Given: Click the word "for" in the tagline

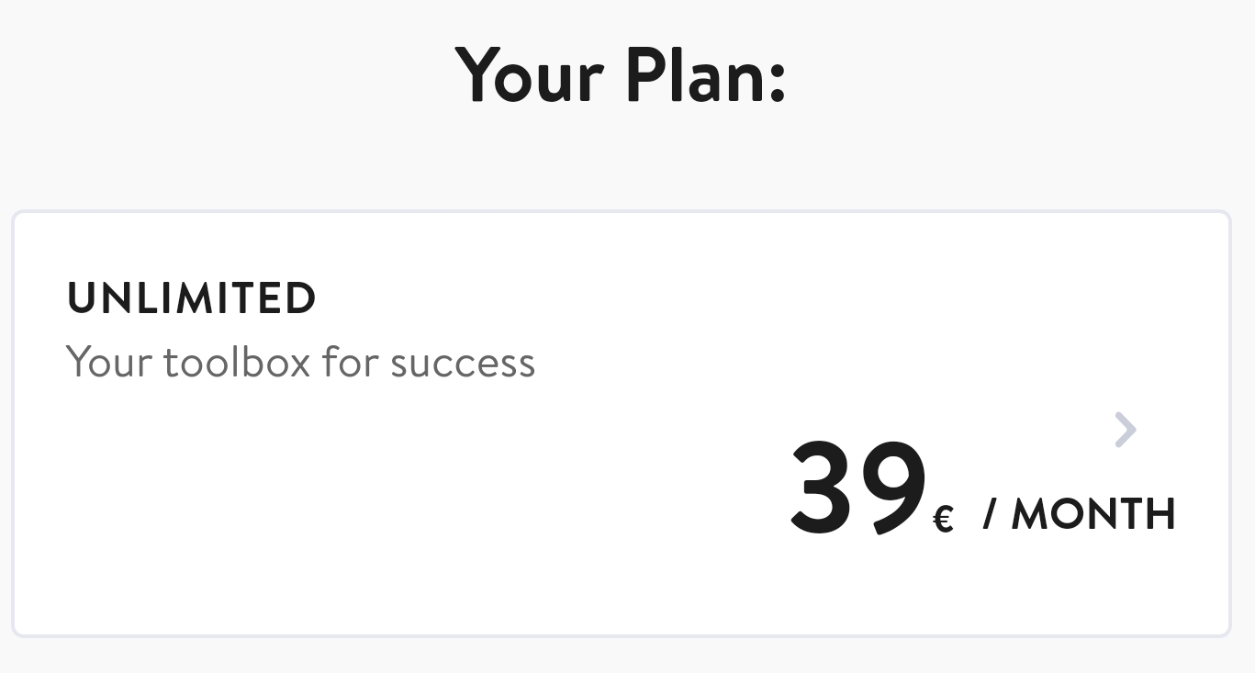Looking at the screenshot, I should click(x=350, y=362).
